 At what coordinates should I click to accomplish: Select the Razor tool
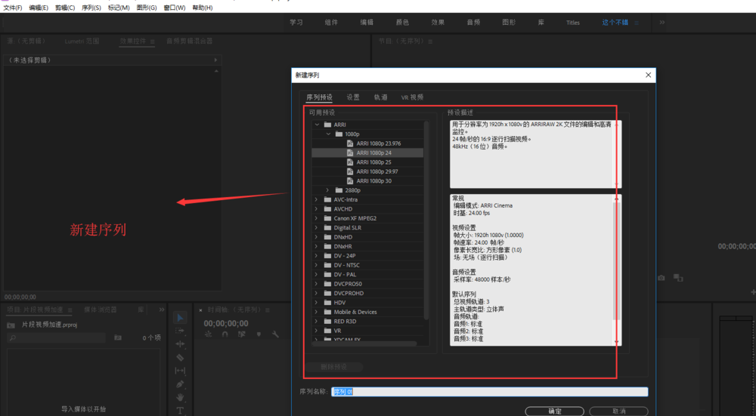pyautogui.click(x=180, y=357)
